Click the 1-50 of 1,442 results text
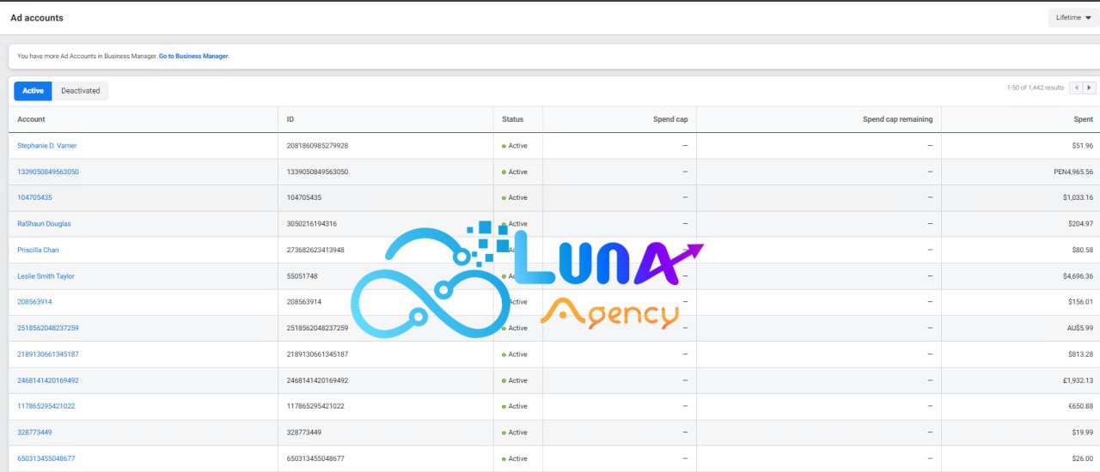This screenshot has height=472, width=1100. (1036, 88)
